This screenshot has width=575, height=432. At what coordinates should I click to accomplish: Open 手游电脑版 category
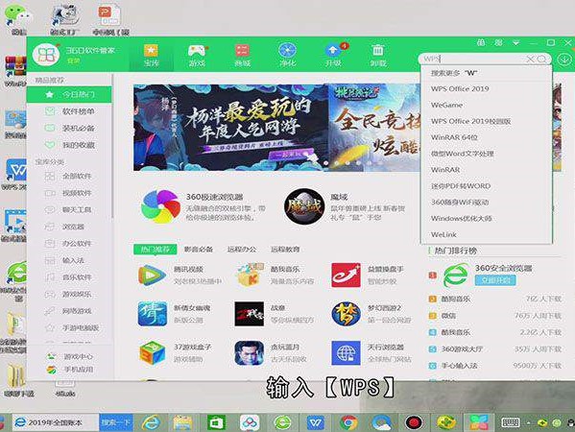tap(69, 328)
